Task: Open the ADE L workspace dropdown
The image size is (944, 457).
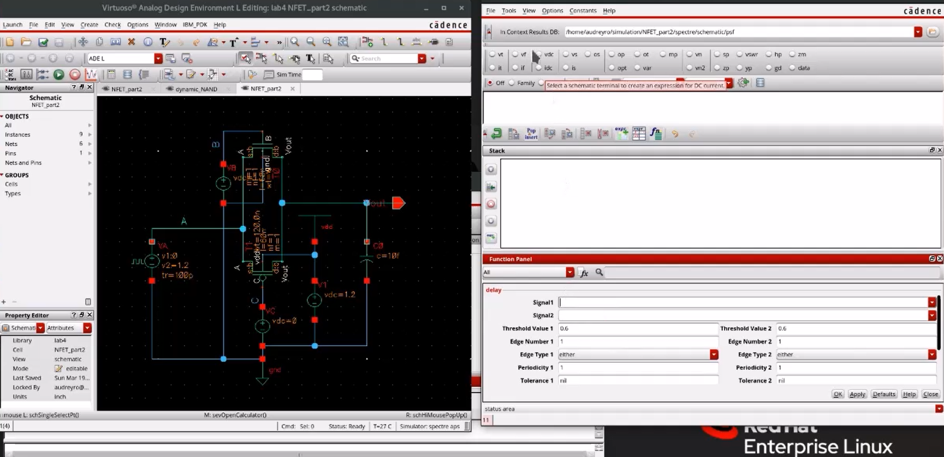Action: pyautogui.click(x=158, y=58)
